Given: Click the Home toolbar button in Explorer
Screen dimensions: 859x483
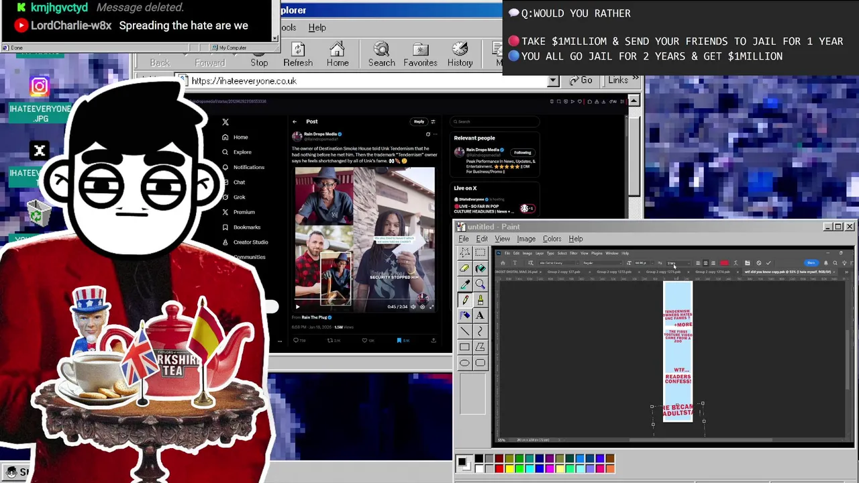Looking at the screenshot, I should pos(338,55).
